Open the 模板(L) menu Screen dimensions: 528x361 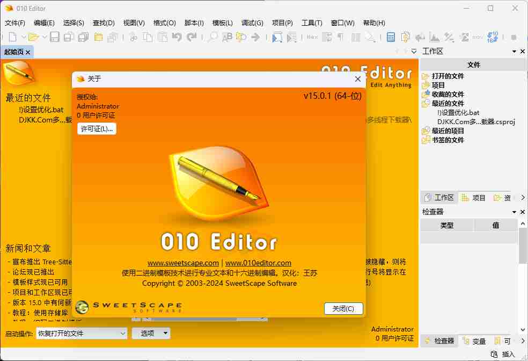pyautogui.click(x=222, y=23)
